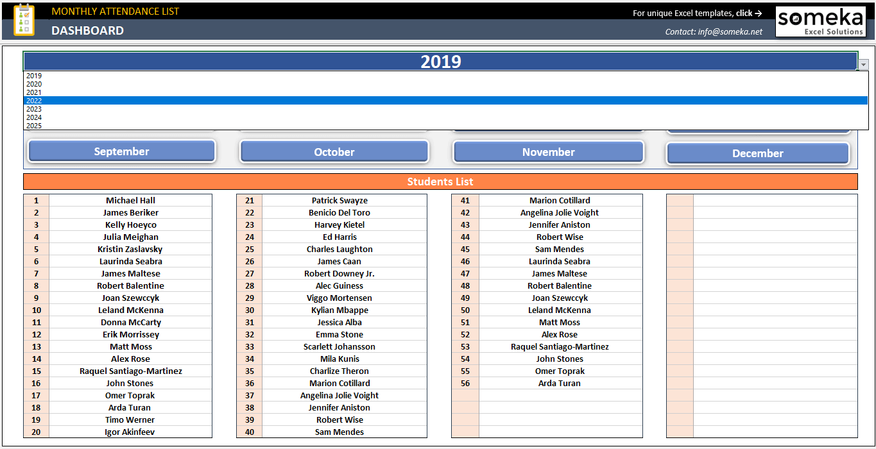Viewport: 876px width, 449px height.
Task: Select 2023 from the year list
Action: coord(445,109)
